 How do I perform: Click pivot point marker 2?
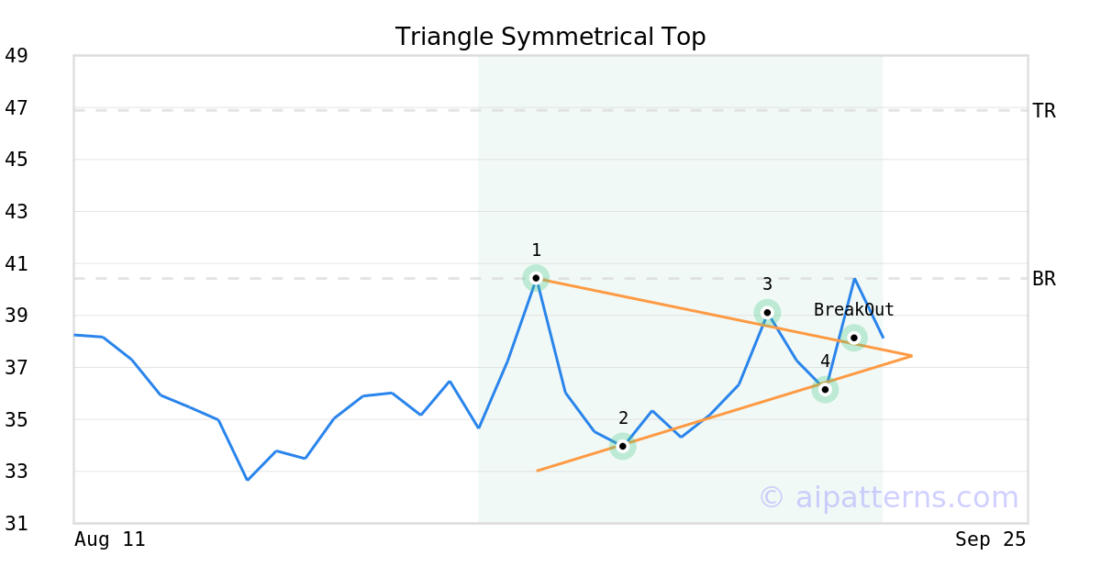623,447
